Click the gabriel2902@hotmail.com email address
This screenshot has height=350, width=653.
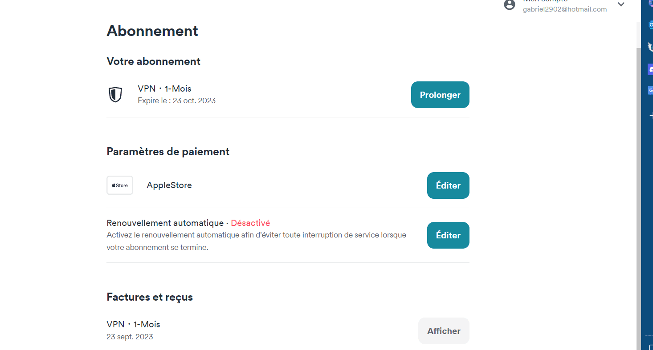564,9
